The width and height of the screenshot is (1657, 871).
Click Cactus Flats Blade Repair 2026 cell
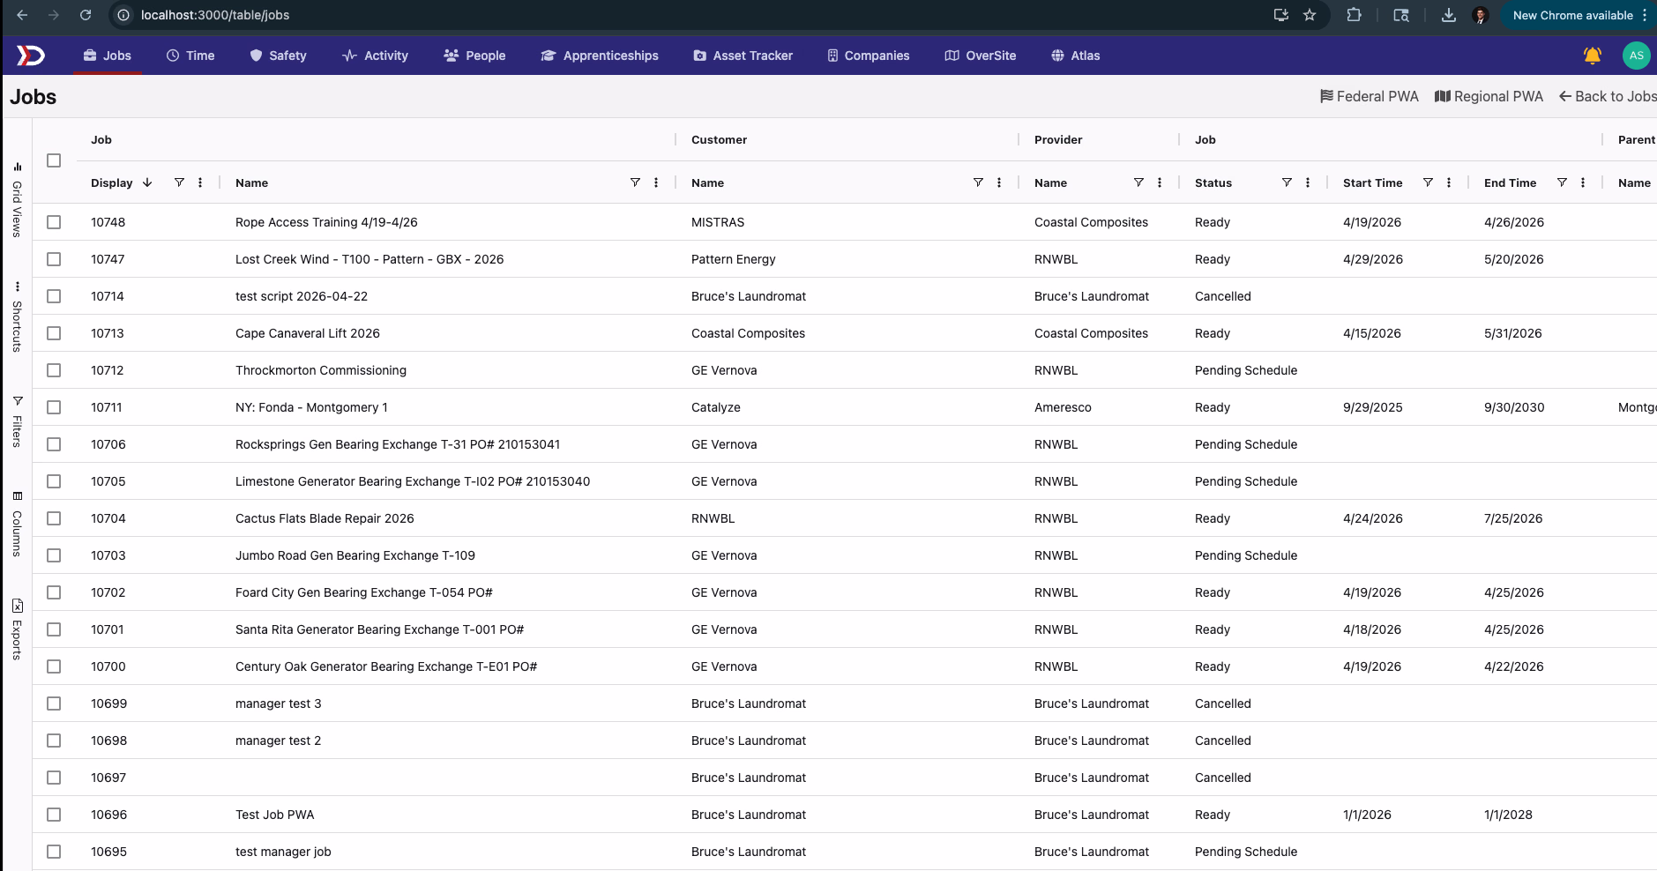[325, 518]
